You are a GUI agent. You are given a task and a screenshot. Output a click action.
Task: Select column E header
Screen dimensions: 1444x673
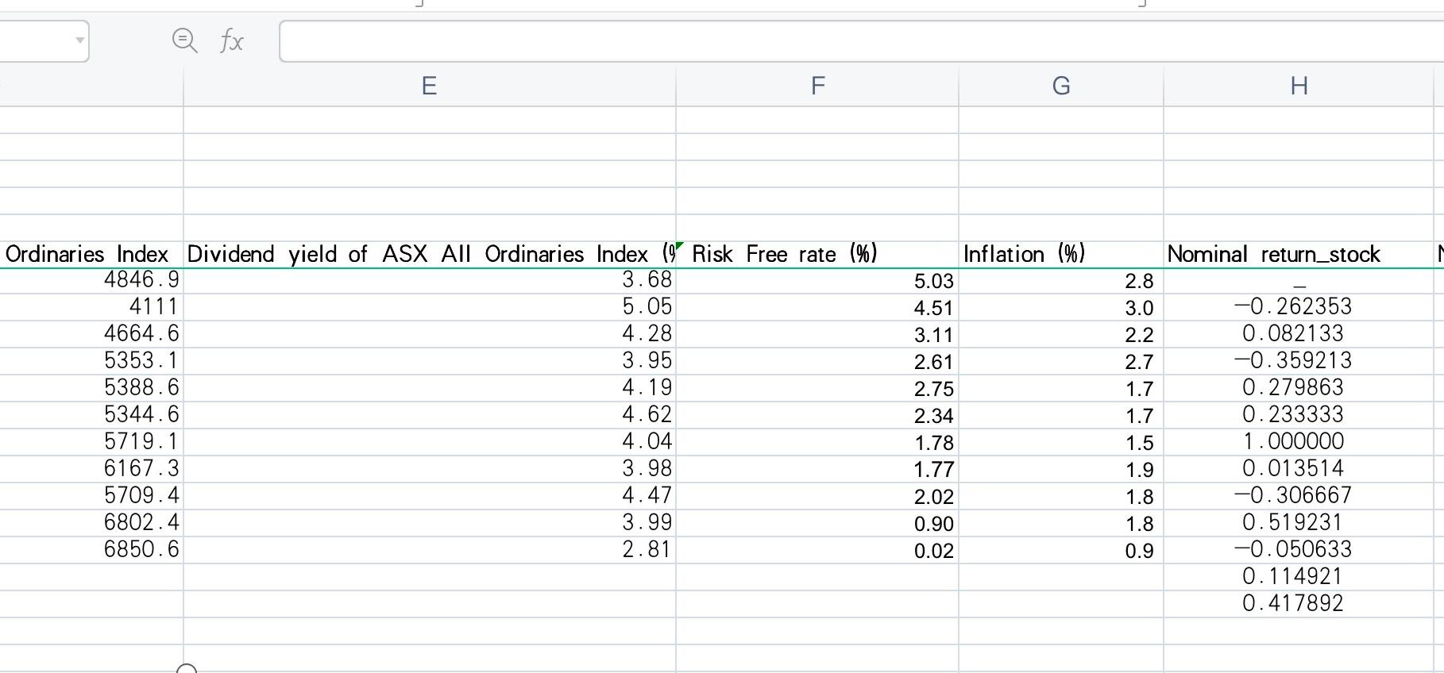(x=429, y=86)
